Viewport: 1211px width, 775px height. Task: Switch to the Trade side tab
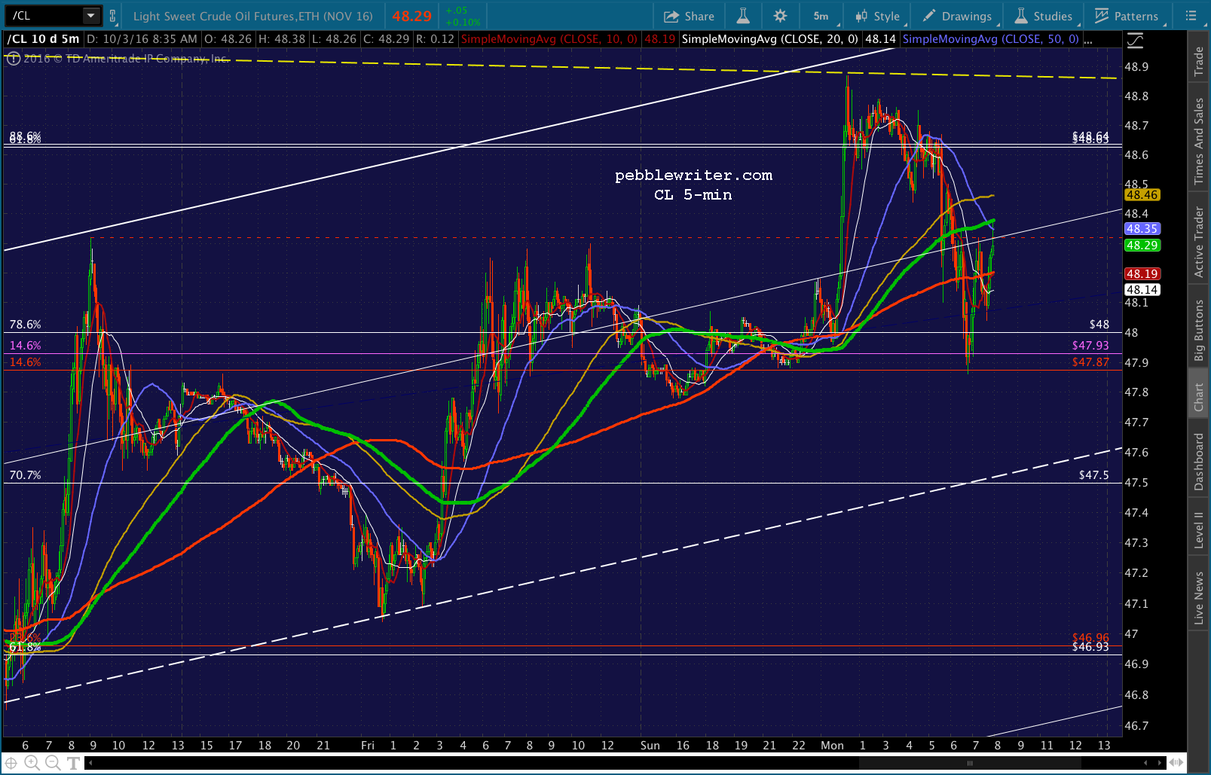coord(1199,62)
